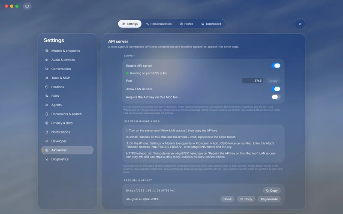Click the 'HTTPS instead' tailscale serve instruction
Image resolution: width=343 pixels, height=214 pixels.
pyautogui.click(x=201, y=155)
